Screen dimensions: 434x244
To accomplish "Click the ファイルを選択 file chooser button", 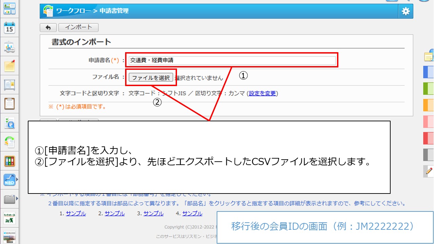I will tap(151, 78).
